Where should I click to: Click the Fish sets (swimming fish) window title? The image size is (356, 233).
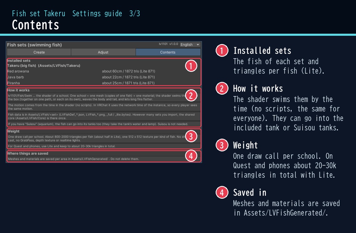tap(34, 45)
